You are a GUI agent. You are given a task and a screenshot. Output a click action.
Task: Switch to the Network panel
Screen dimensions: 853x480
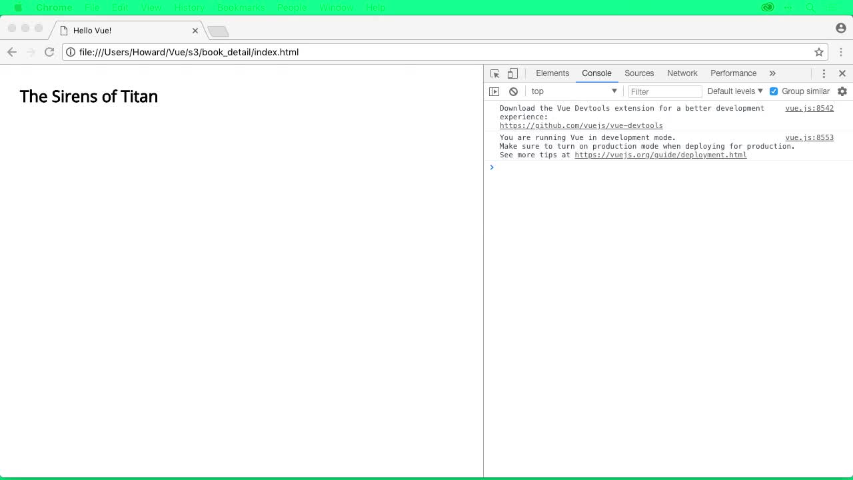(x=682, y=73)
